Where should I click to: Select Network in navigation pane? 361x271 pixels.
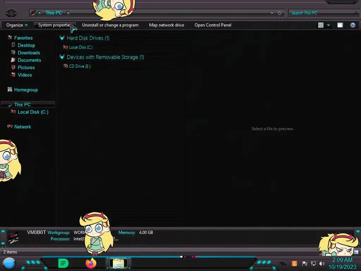coord(23,127)
